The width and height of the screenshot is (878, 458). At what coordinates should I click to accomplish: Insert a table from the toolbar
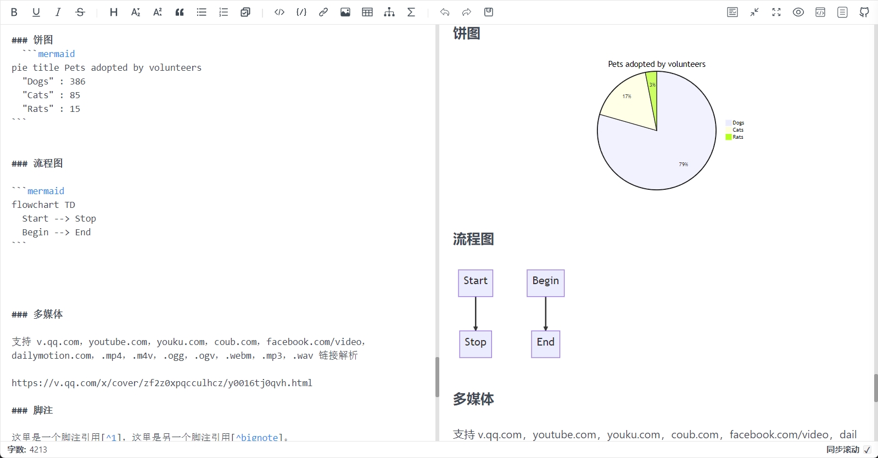[x=367, y=12]
